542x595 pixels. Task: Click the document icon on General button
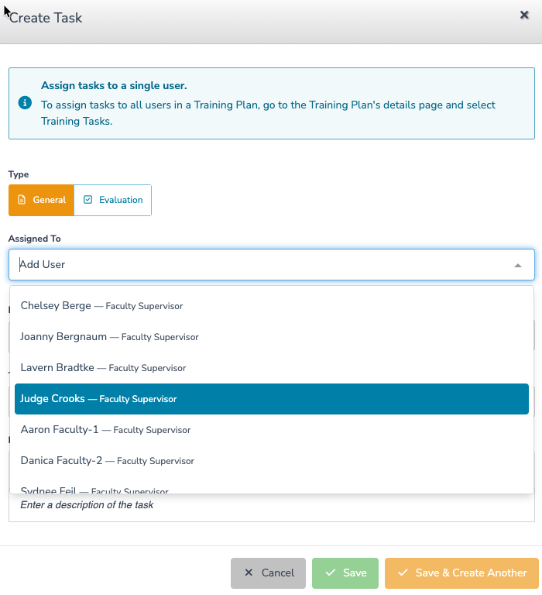[22, 200]
